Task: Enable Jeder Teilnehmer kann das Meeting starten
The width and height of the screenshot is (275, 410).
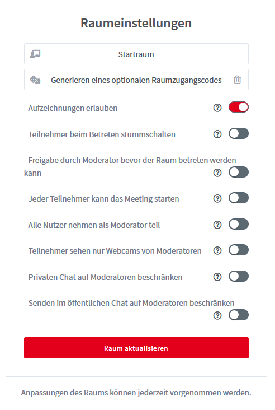Action: pyautogui.click(x=239, y=198)
